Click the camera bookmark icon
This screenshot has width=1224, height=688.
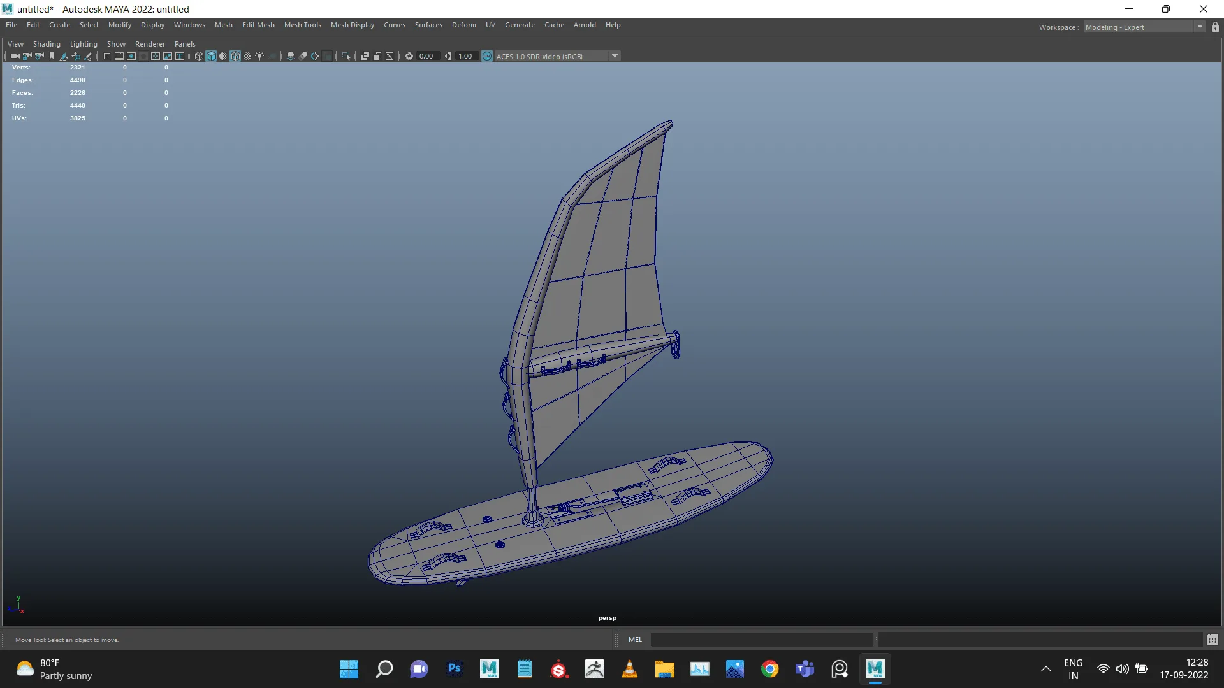52,56
